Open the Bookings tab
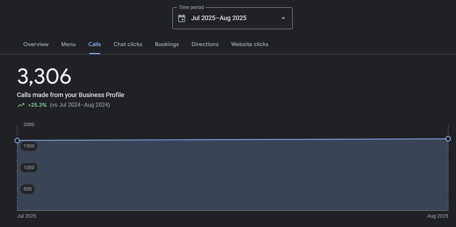 (167, 44)
